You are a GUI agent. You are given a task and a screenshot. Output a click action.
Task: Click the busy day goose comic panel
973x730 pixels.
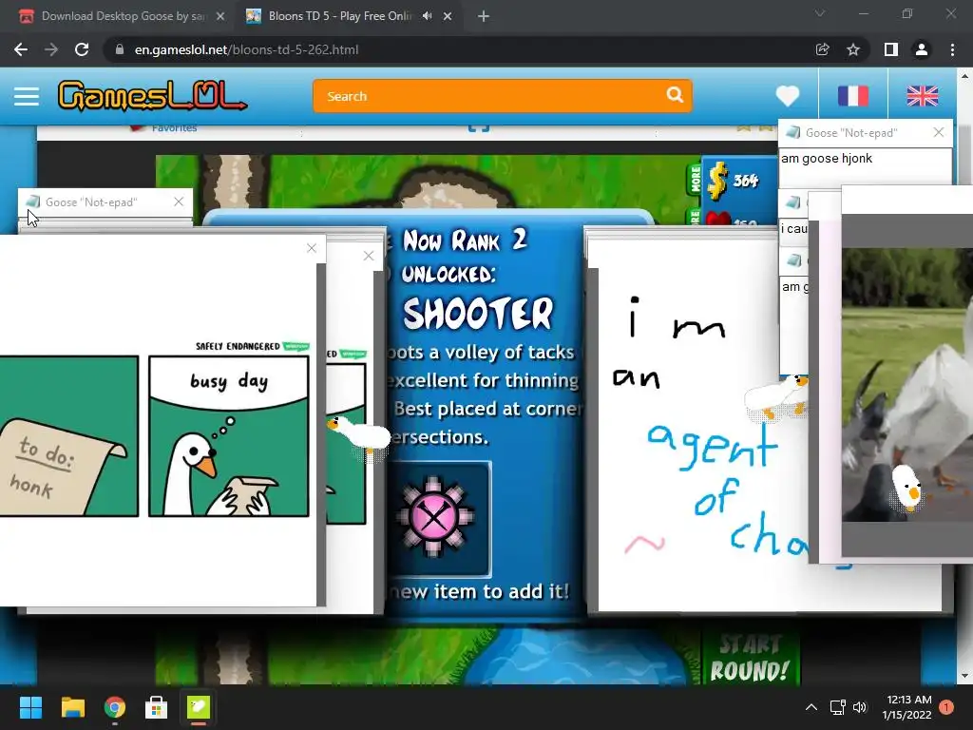(x=228, y=436)
